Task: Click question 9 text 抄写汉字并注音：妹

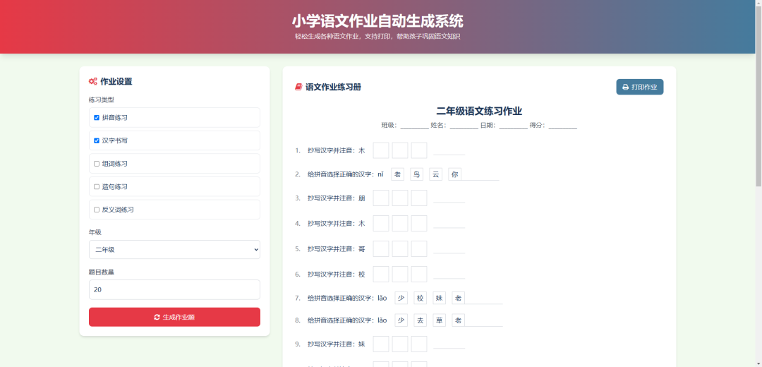Action: point(337,344)
